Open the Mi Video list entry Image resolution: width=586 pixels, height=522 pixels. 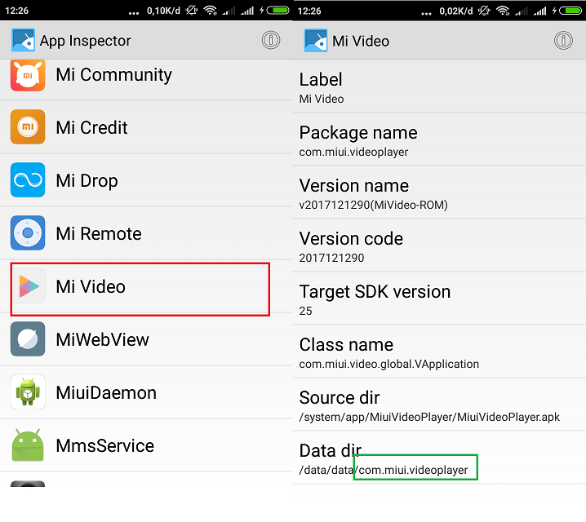(x=146, y=286)
